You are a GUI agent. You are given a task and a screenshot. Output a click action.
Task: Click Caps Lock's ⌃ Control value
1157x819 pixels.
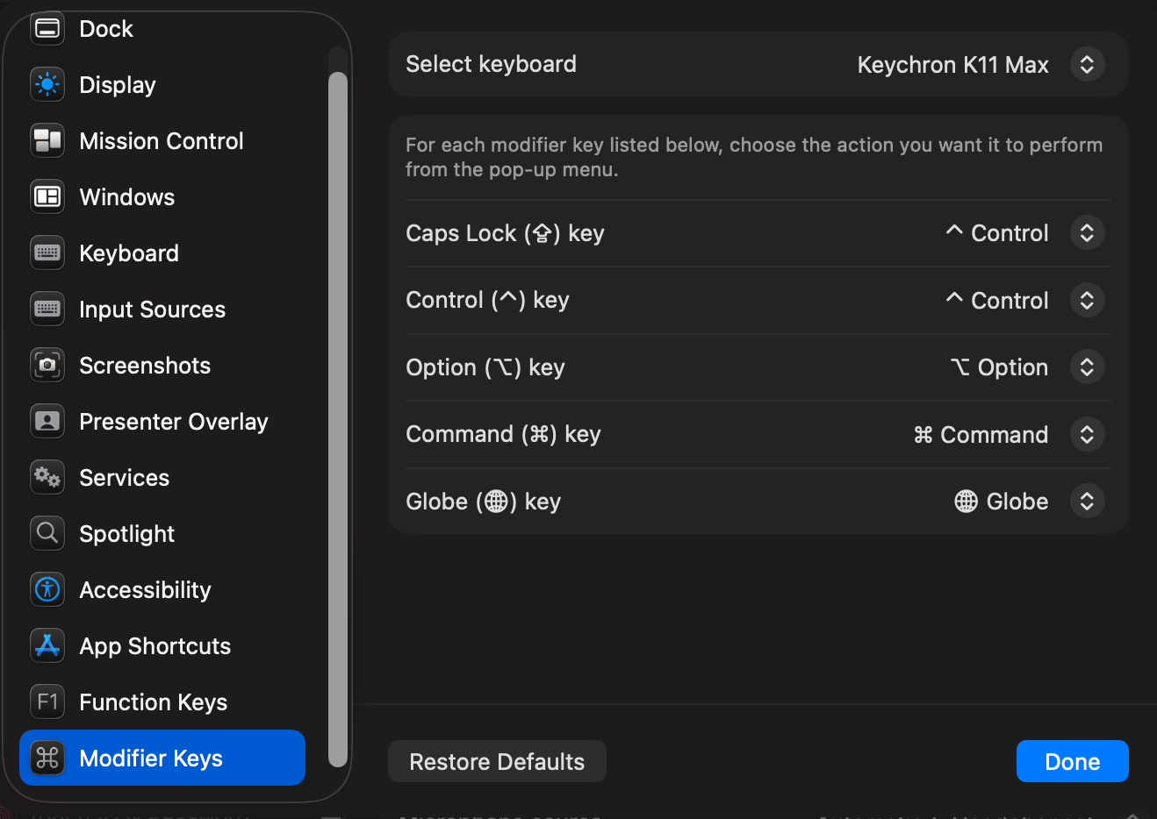click(997, 233)
